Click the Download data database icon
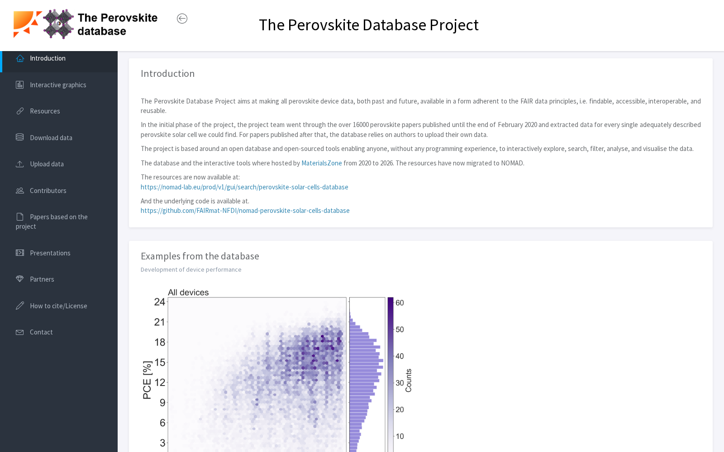Image resolution: width=724 pixels, height=452 pixels. (20, 137)
